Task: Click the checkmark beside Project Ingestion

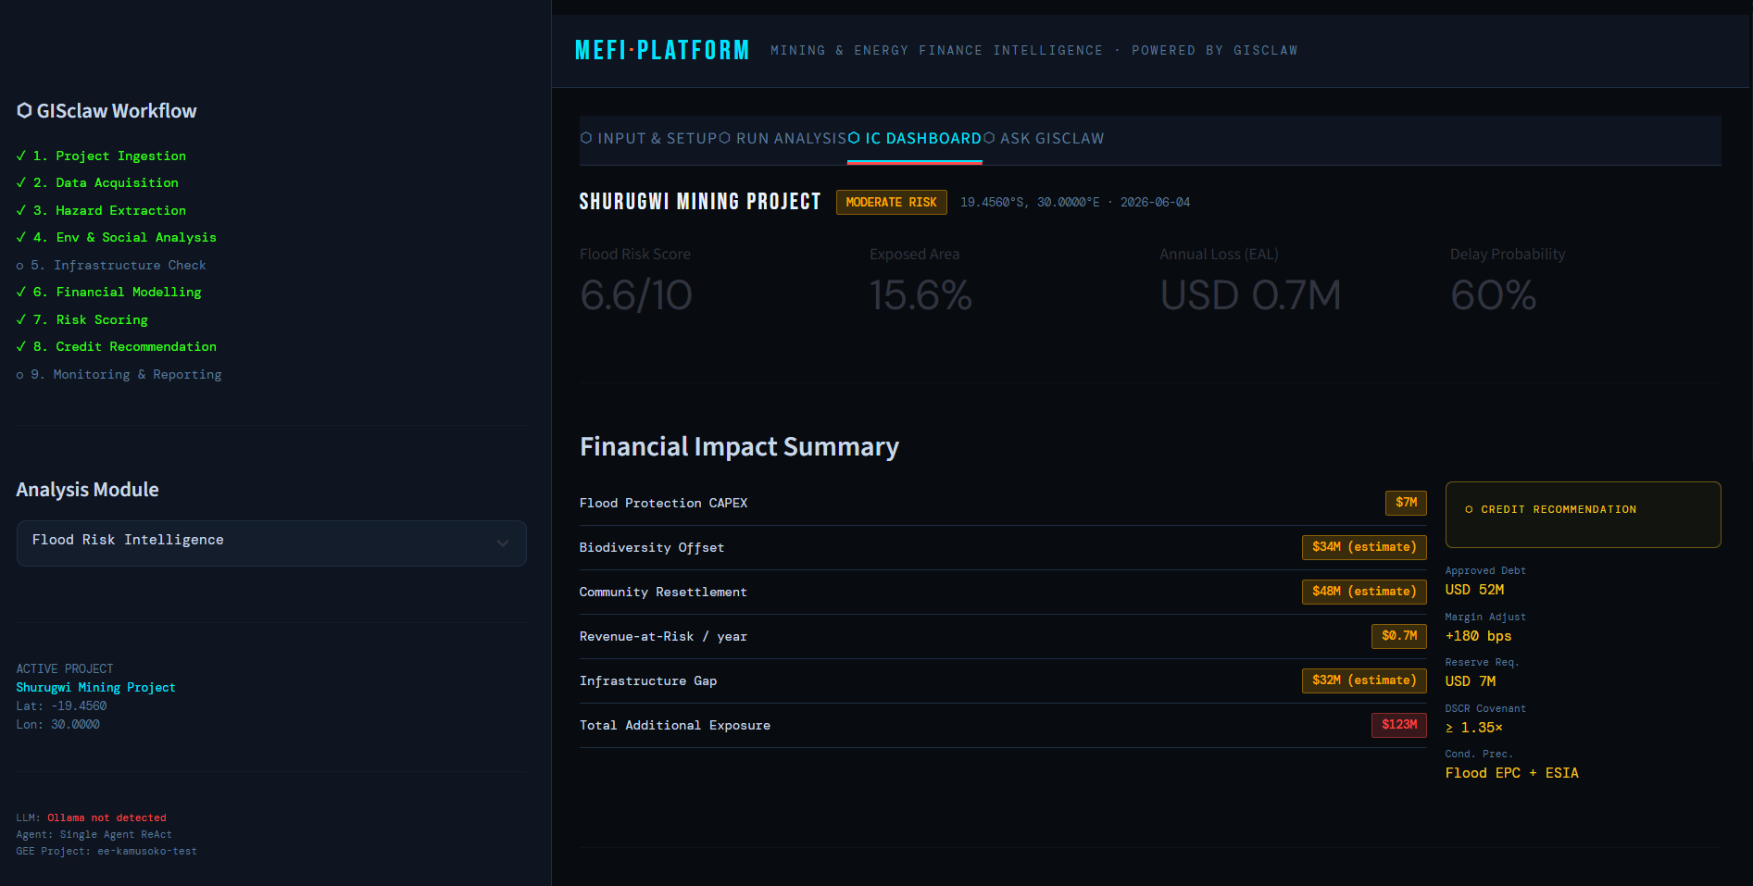Action: coord(21,156)
